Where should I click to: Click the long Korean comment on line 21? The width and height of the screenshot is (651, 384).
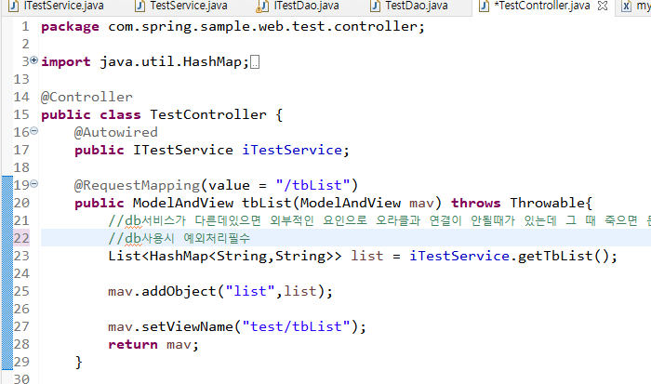click(379, 220)
